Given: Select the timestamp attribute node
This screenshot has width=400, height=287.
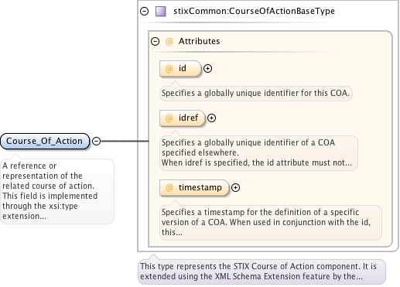Looking at the screenshot, I should [194, 188].
